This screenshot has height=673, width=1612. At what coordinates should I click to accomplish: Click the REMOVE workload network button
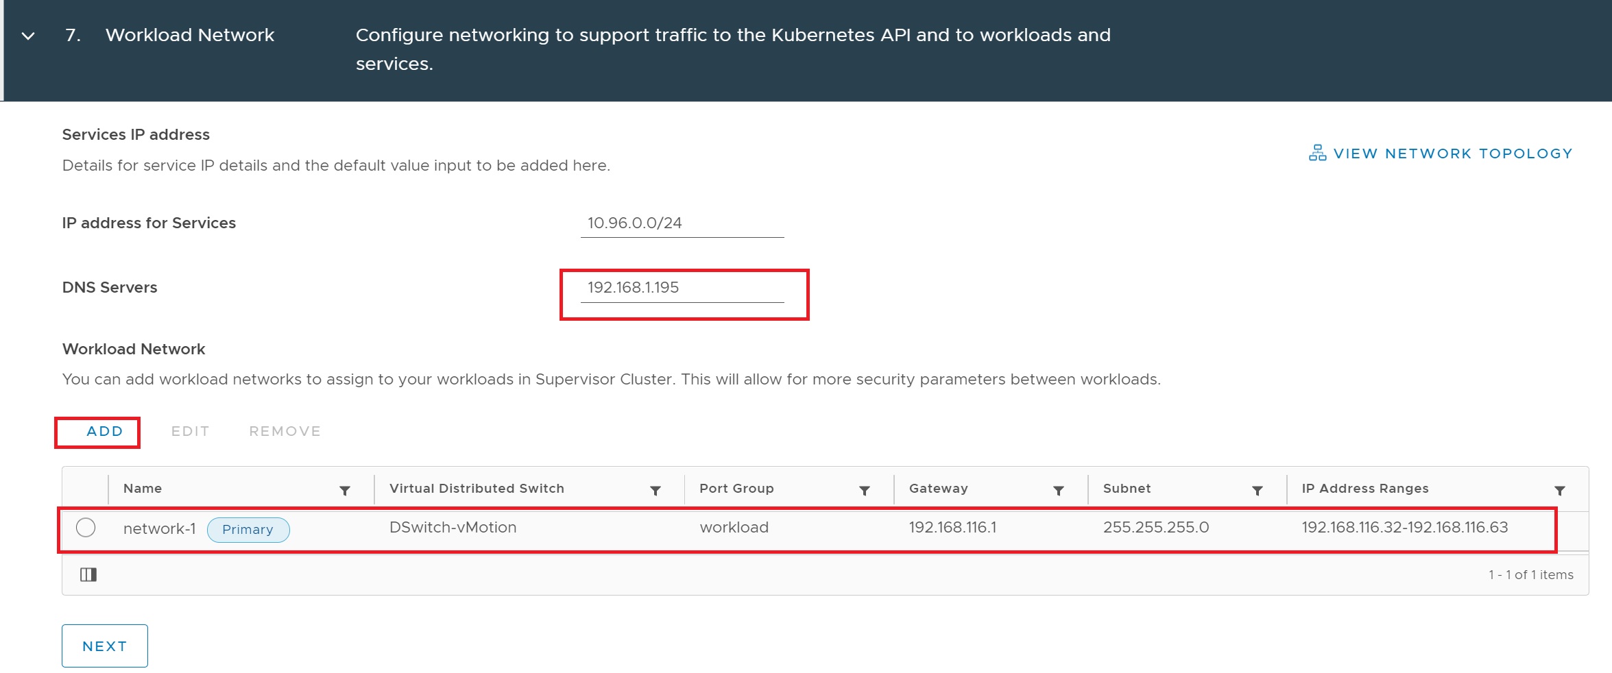click(x=285, y=431)
